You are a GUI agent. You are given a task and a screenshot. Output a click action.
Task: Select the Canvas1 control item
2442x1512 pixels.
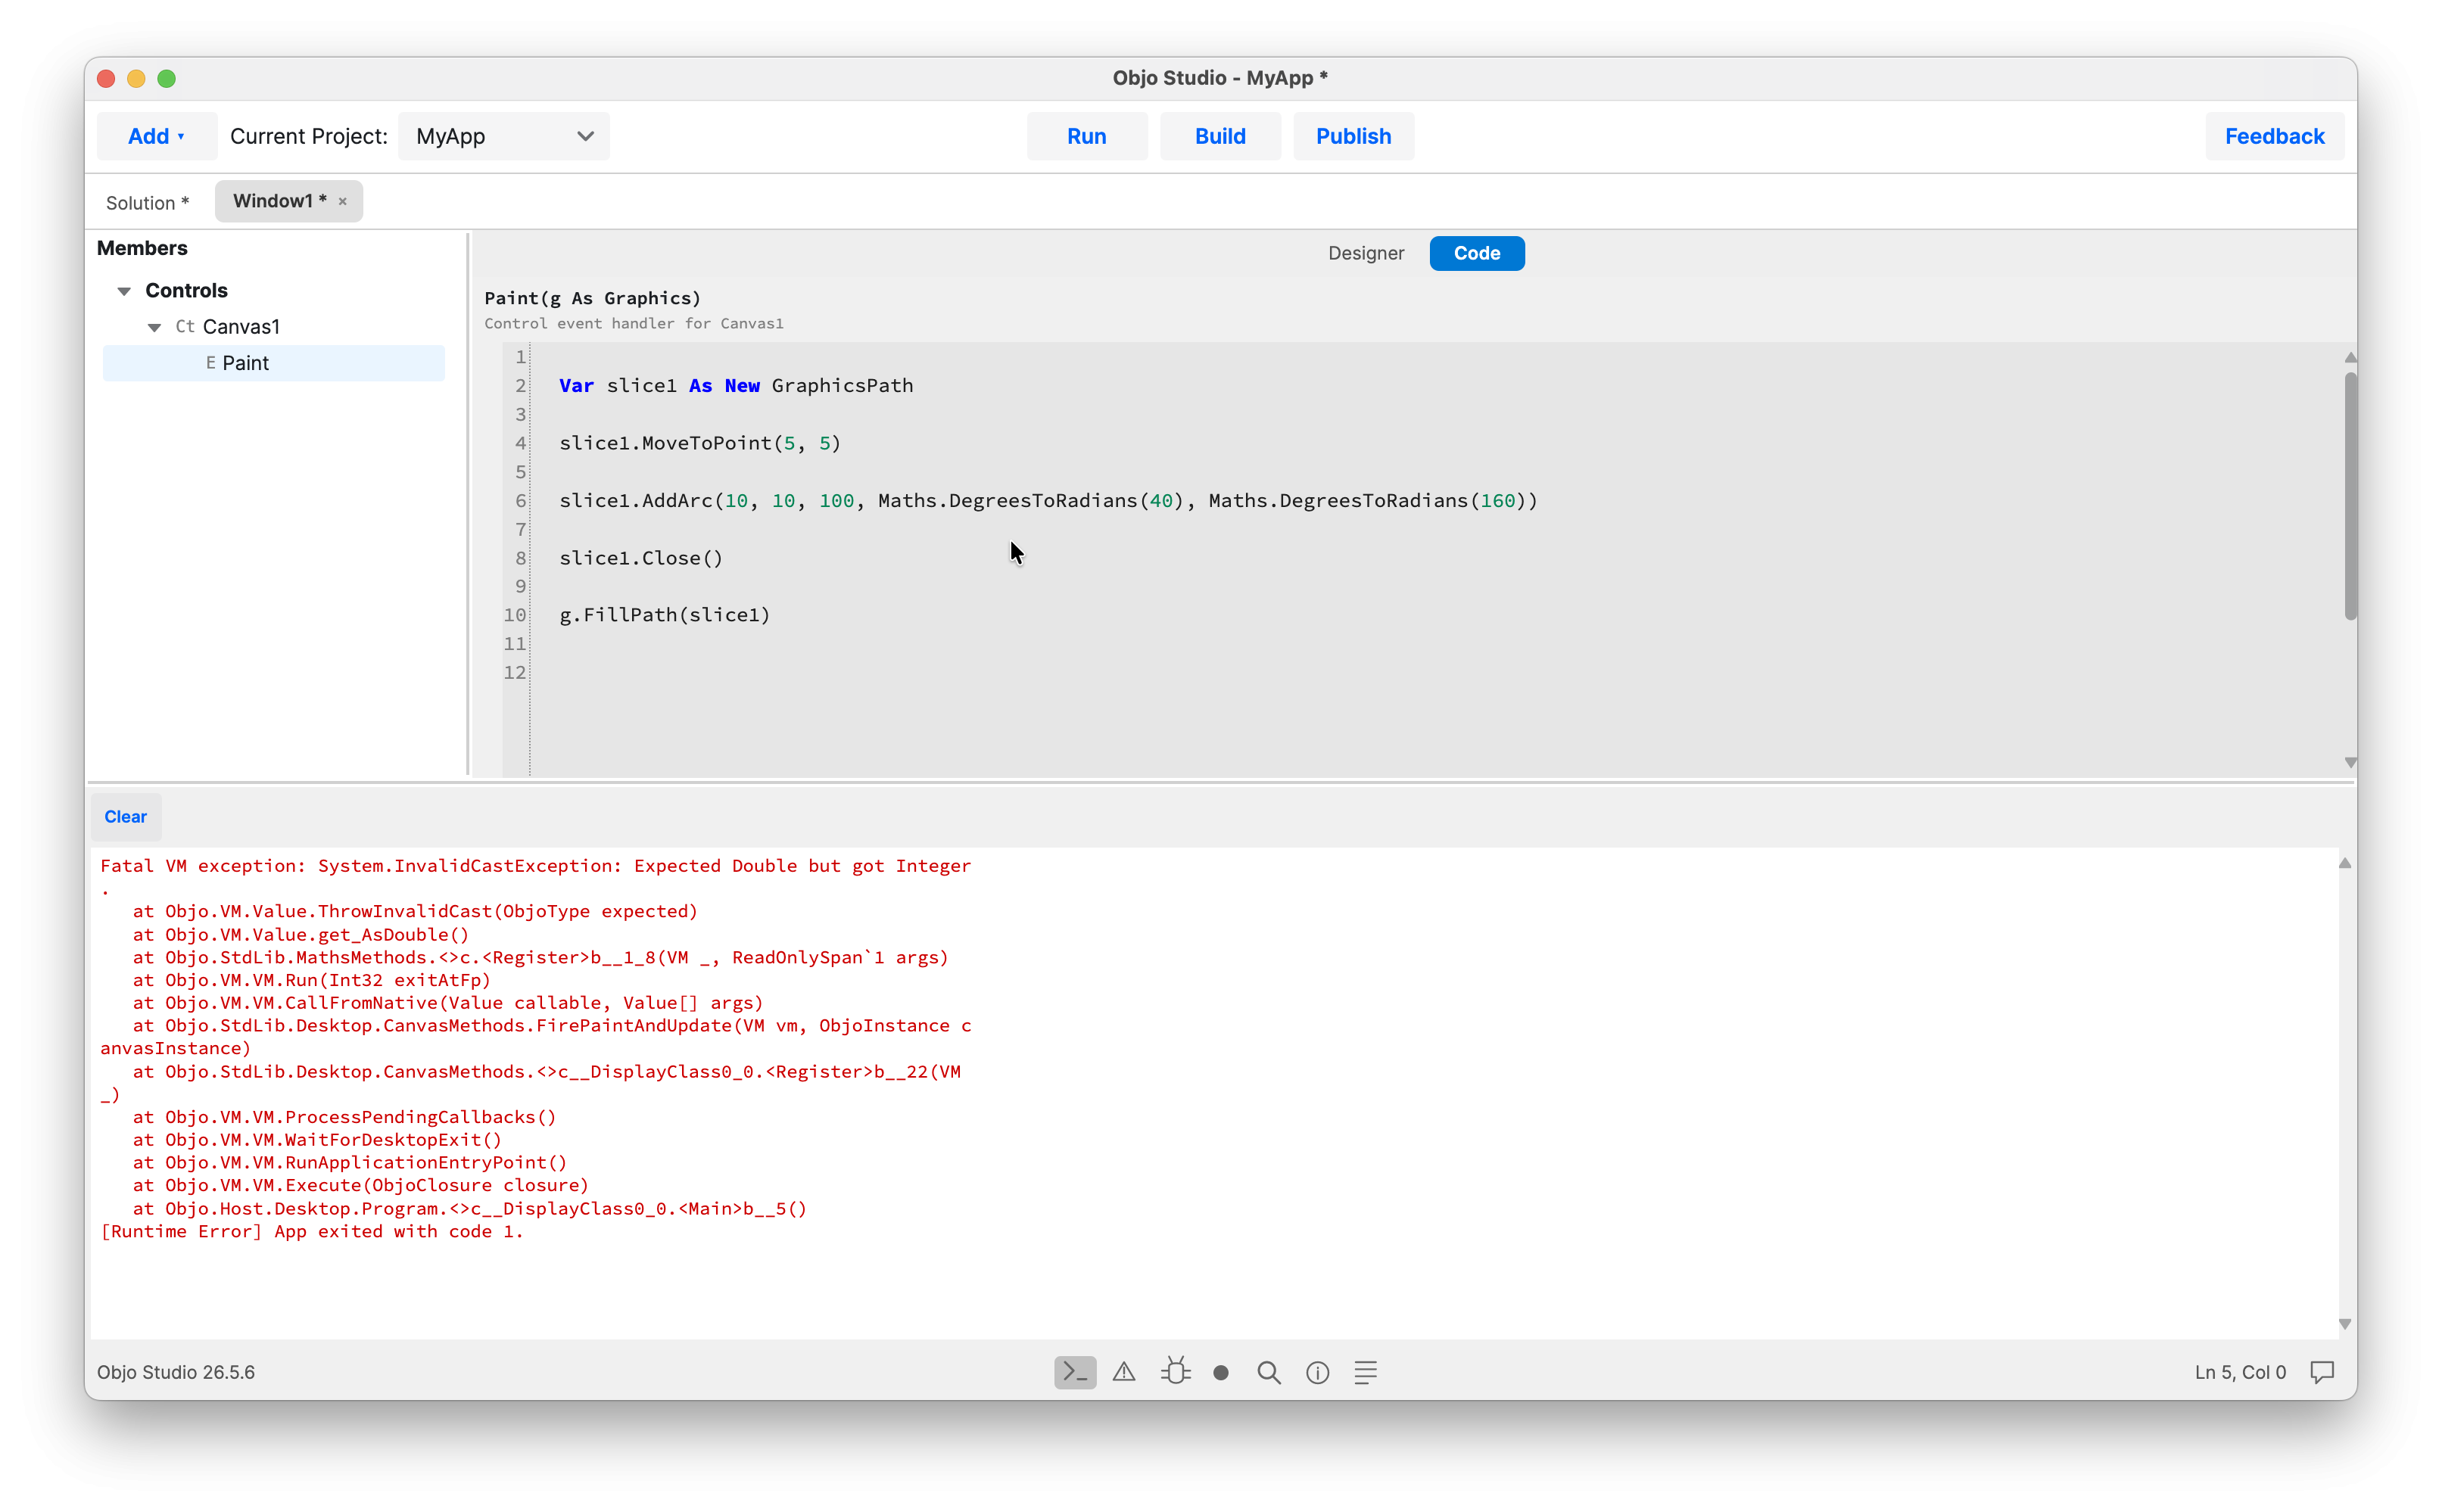241,327
